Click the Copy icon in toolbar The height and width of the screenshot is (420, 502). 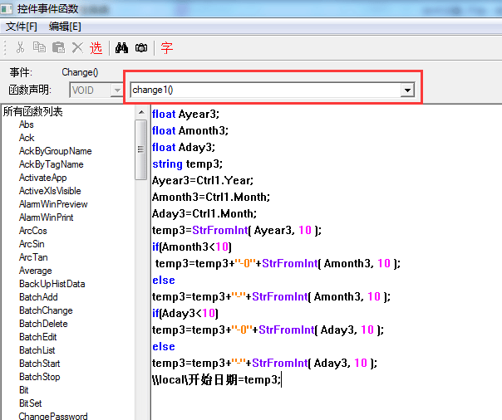[x=39, y=48]
